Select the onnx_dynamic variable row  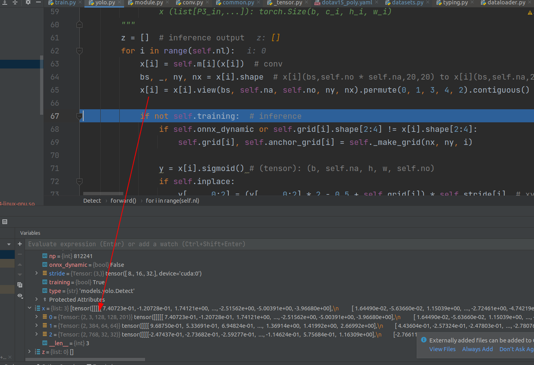pyautogui.click(x=280, y=265)
